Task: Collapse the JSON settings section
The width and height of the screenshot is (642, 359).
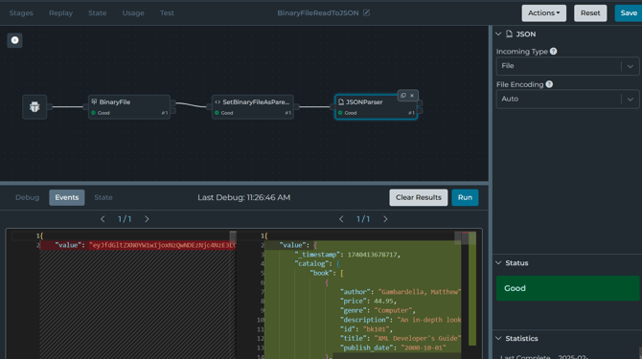Action: pos(498,34)
